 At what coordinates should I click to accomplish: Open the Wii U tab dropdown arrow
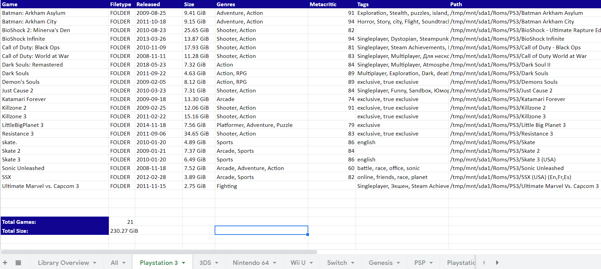click(311, 263)
